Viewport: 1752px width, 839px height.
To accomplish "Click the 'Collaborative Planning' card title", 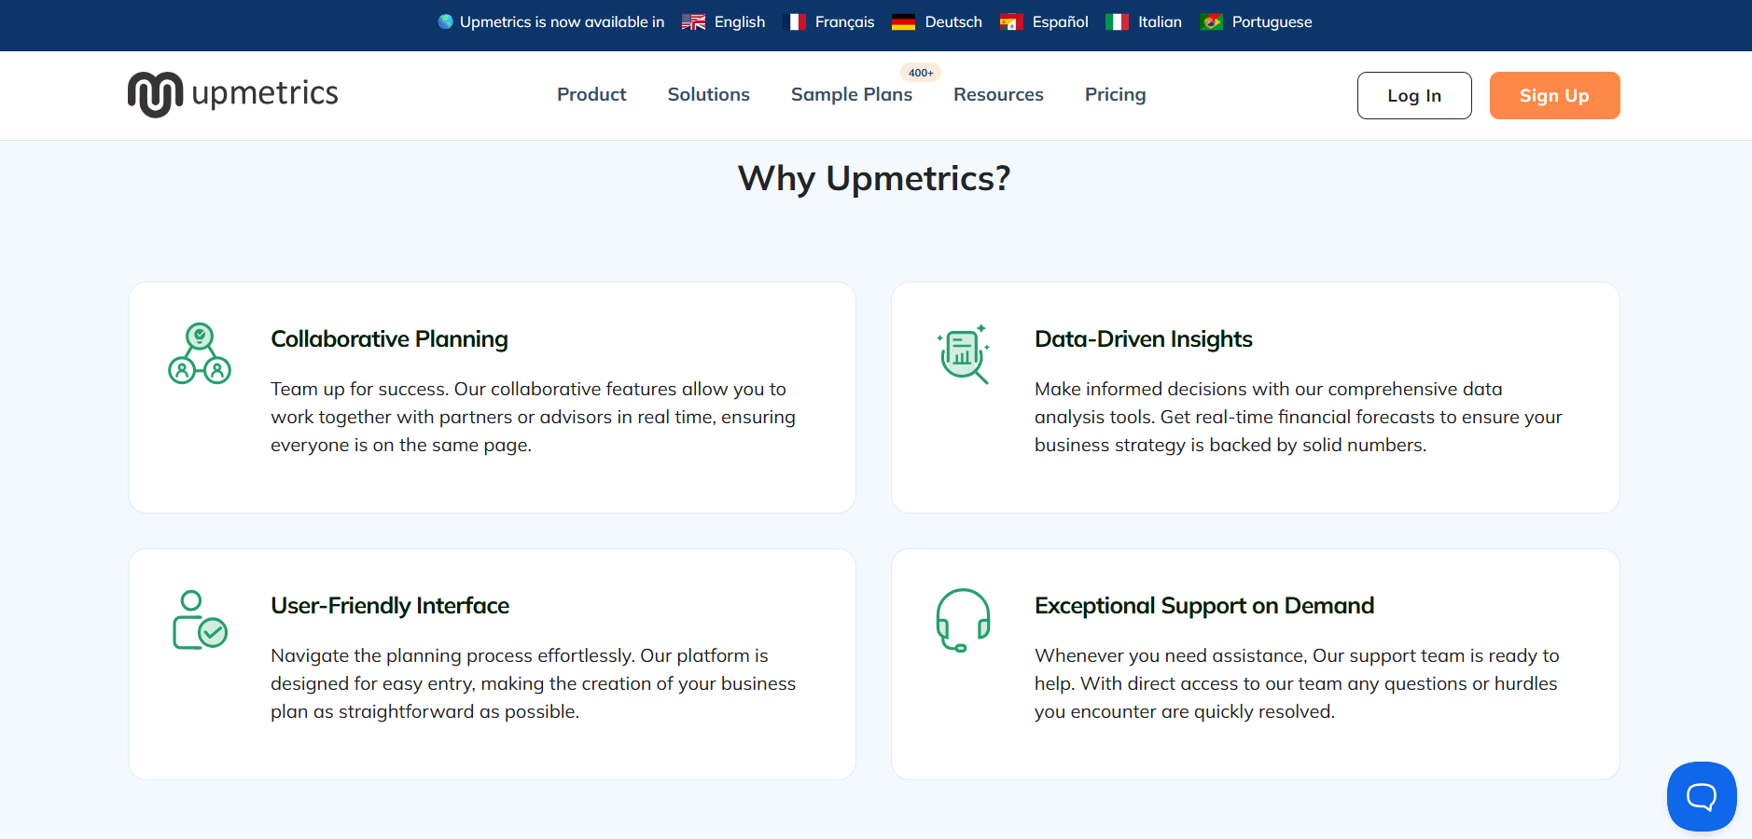I will (390, 339).
